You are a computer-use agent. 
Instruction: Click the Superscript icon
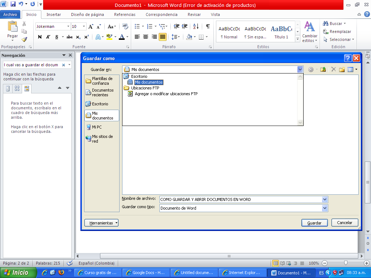86,37
